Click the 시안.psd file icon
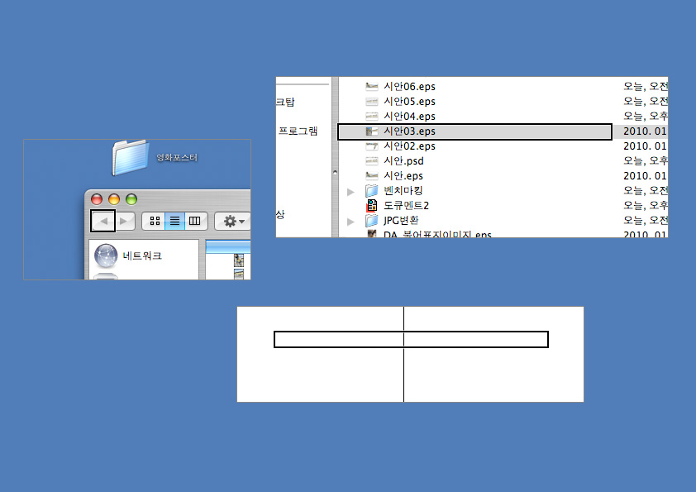 pos(372,161)
